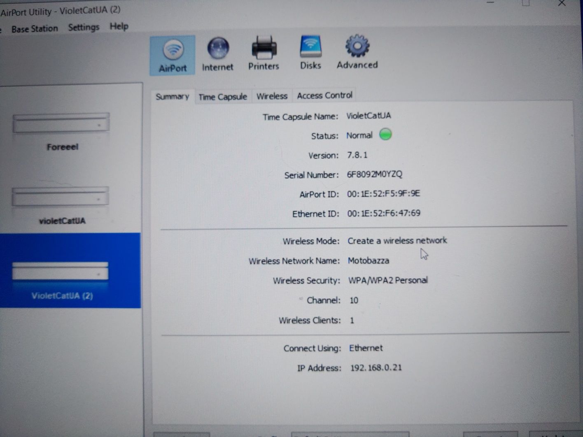The width and height of the screenshot is (583, 437).
Task: Open the Settings menu
Action: (84, 27)
